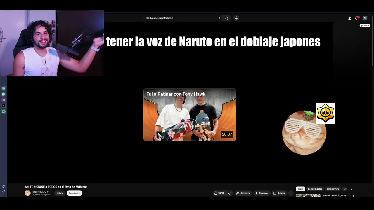Open the ChatGPT icon atop the sidebar

point(4,88)
